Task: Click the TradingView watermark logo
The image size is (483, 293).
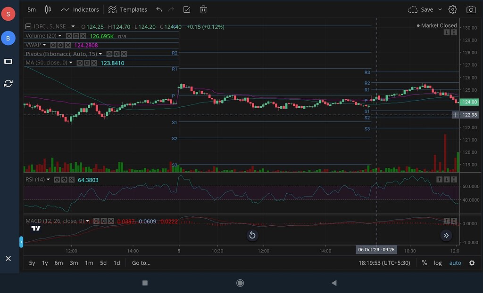Action: [x=35, y=229]
